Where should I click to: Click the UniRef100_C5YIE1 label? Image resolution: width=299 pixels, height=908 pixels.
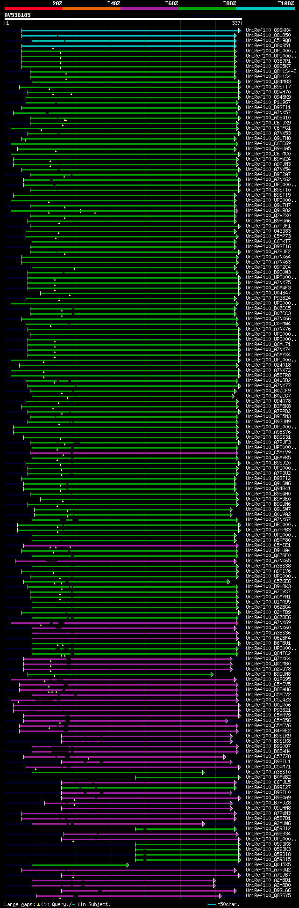click(268, 546)
